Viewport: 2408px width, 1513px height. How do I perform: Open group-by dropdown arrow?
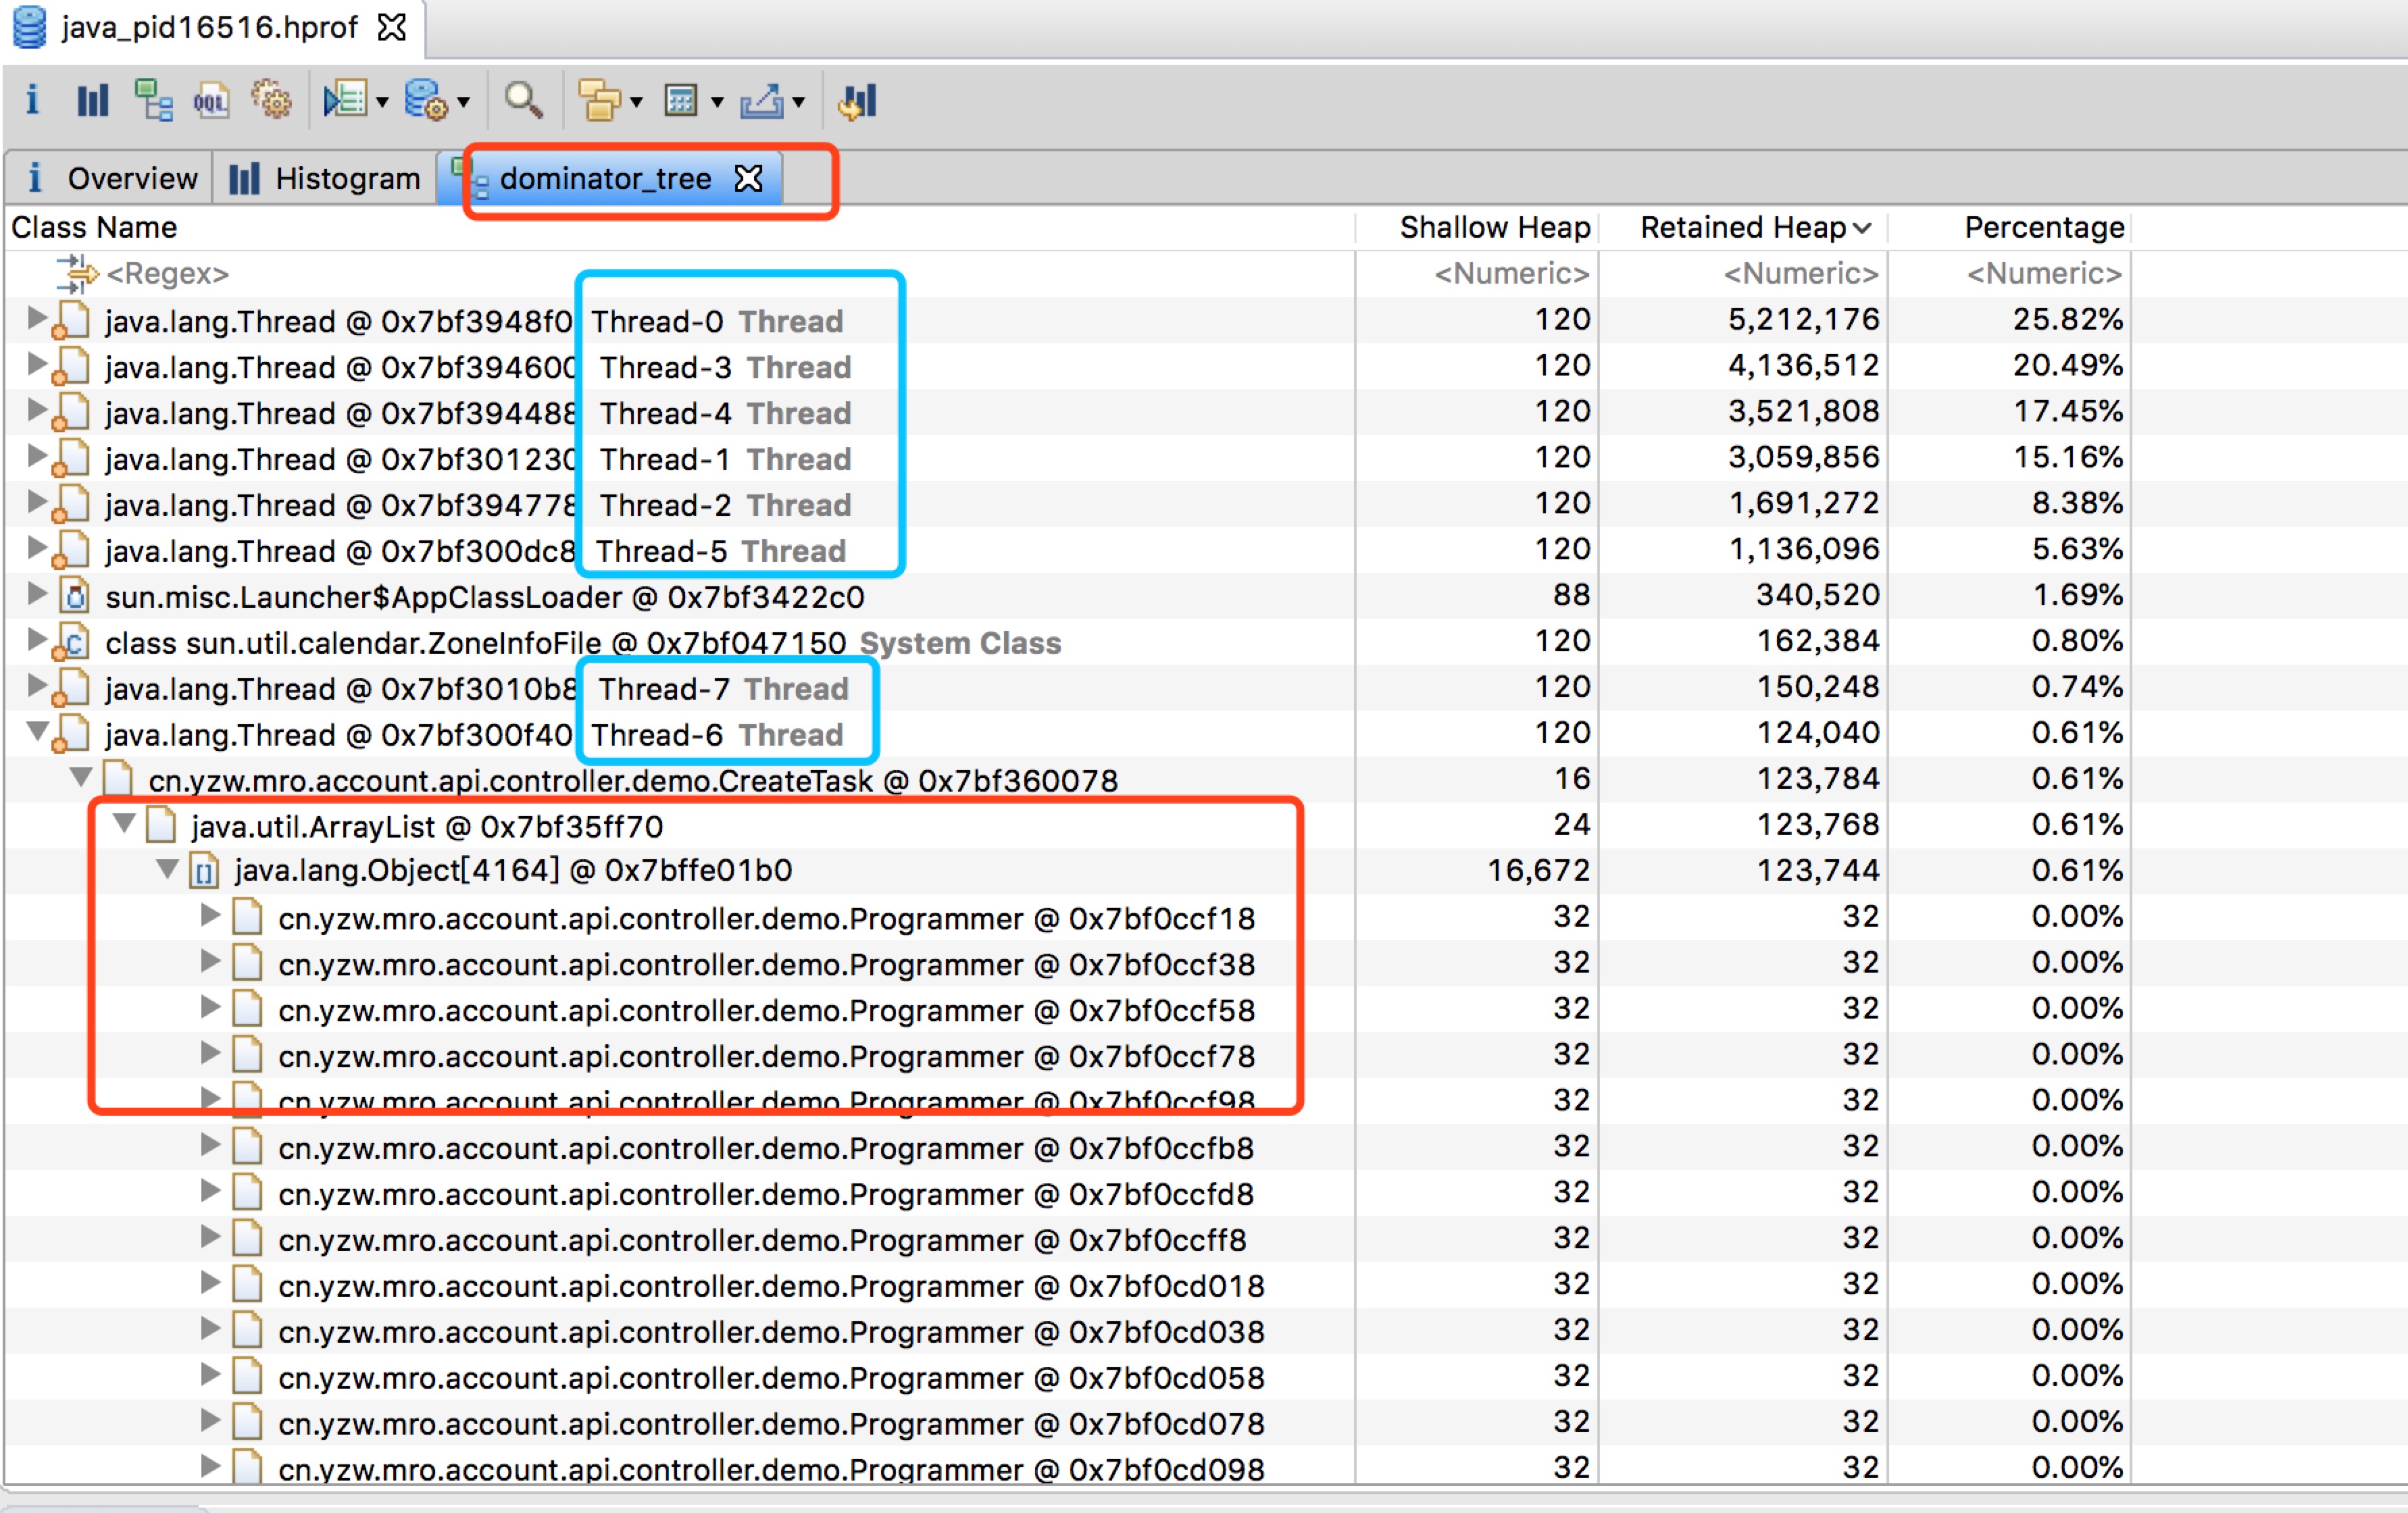tap(636, 102)
